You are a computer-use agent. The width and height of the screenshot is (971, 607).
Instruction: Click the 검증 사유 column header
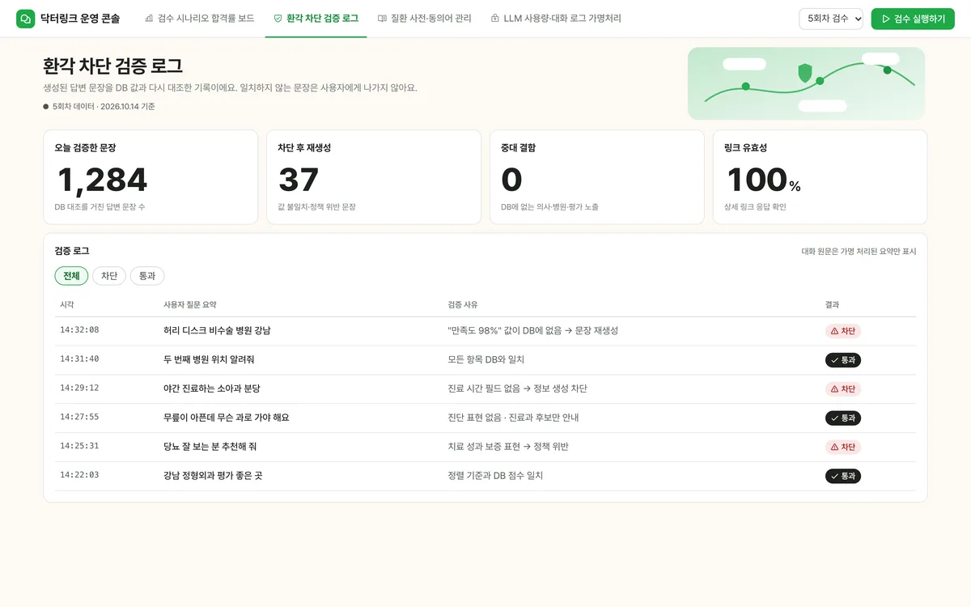click(463, 305)
